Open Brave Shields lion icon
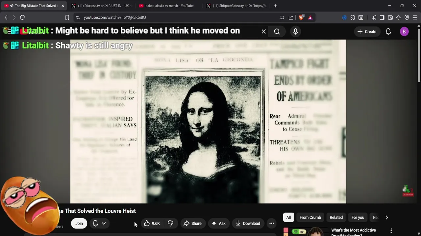421x236 pixels. [301, 17]
